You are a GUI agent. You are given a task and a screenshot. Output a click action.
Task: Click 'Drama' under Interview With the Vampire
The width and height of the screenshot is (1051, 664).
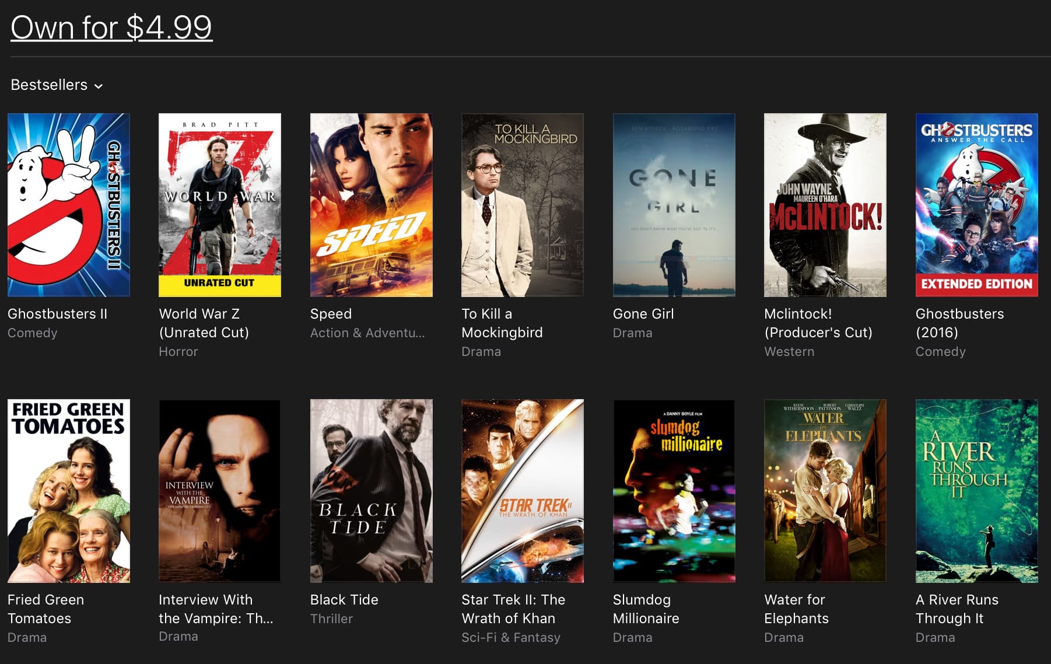(178, 637)
